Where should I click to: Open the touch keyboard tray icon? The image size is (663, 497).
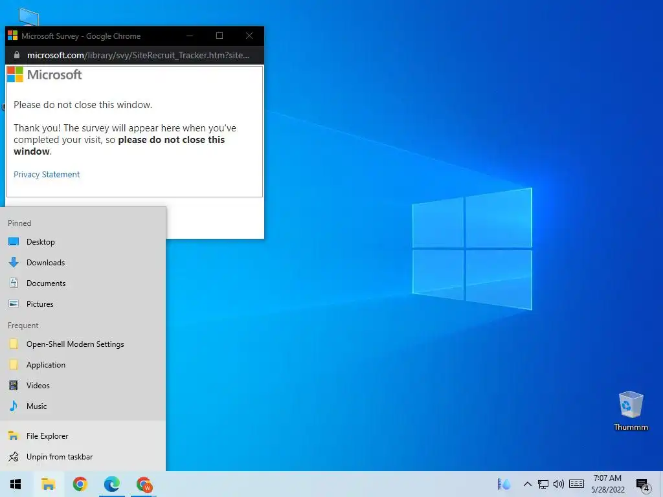tap(576, 484)
